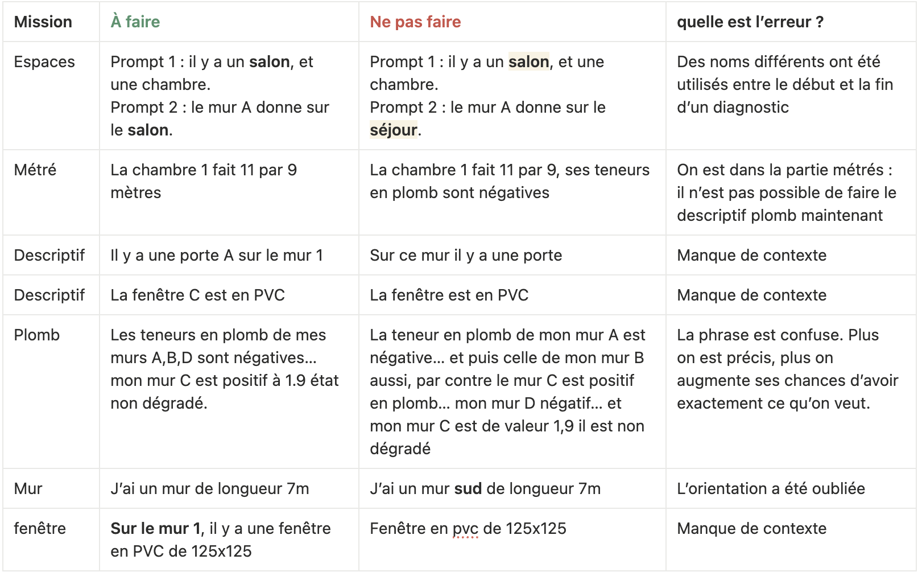Select the "Plomb" mission cell
Screen dimensions: 918x576
point(37,335)
